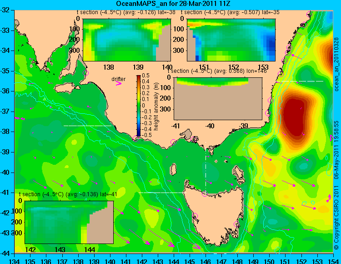Click the 146 longitude label on the bottom axis
Viewport: 341px width, 264px height.
tap(206, 261)
